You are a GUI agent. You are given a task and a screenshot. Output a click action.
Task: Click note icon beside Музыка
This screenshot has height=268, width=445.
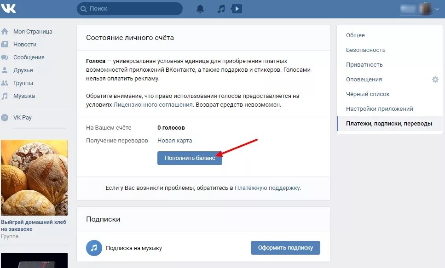pos(5,96)
